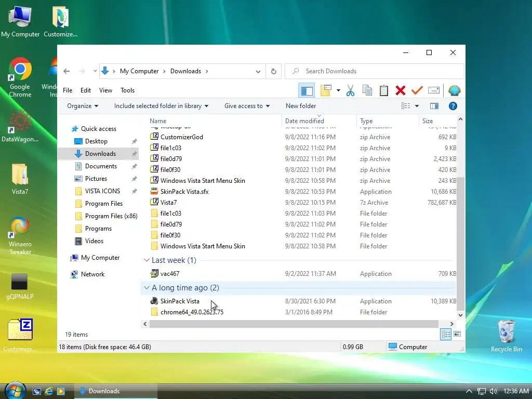
Task: Click the Search Downloads field
Action: [x=374, y=71]
